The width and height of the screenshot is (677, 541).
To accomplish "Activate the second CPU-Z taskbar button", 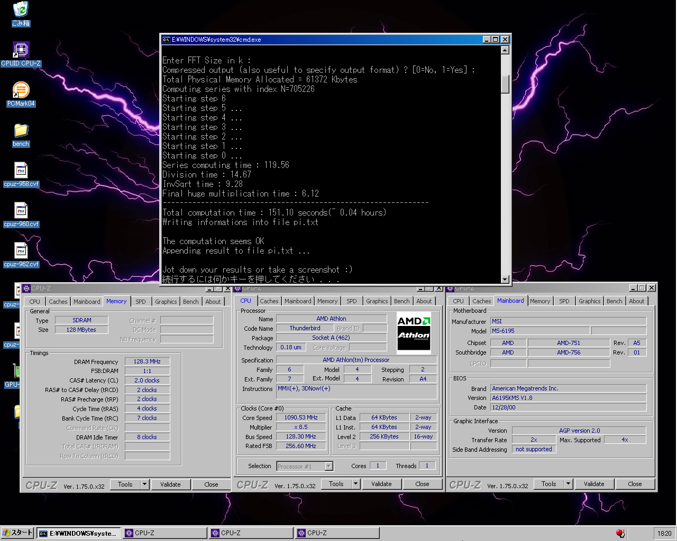I will (251, 533).
